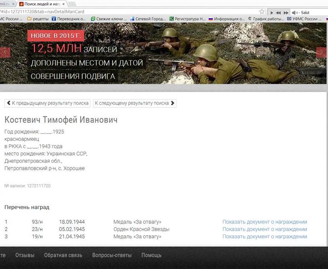Click 'К предыдущему результату поиска' button
This screenshot has width=328, height=269.
[x=47, y=103]
